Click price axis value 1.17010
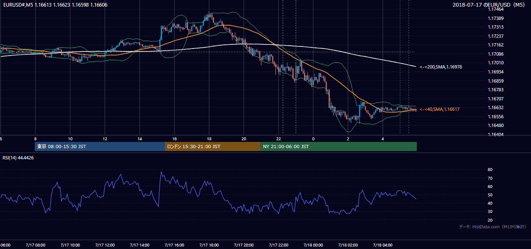The width and height of the screenshot is (531, 249). click(497, 63)
